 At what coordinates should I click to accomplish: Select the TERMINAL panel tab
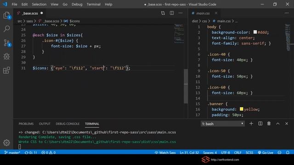tap(92, 124)
